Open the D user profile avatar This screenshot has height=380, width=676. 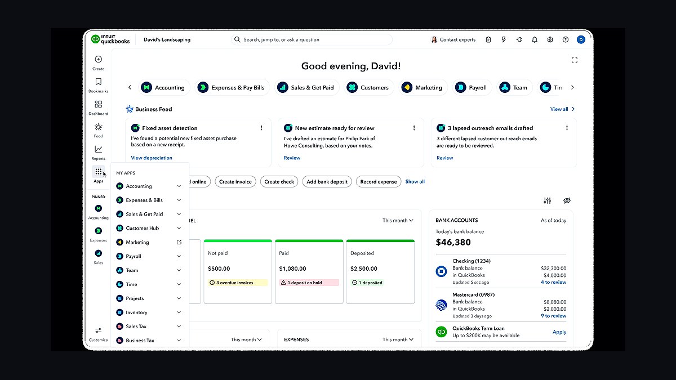pos(581,40)
